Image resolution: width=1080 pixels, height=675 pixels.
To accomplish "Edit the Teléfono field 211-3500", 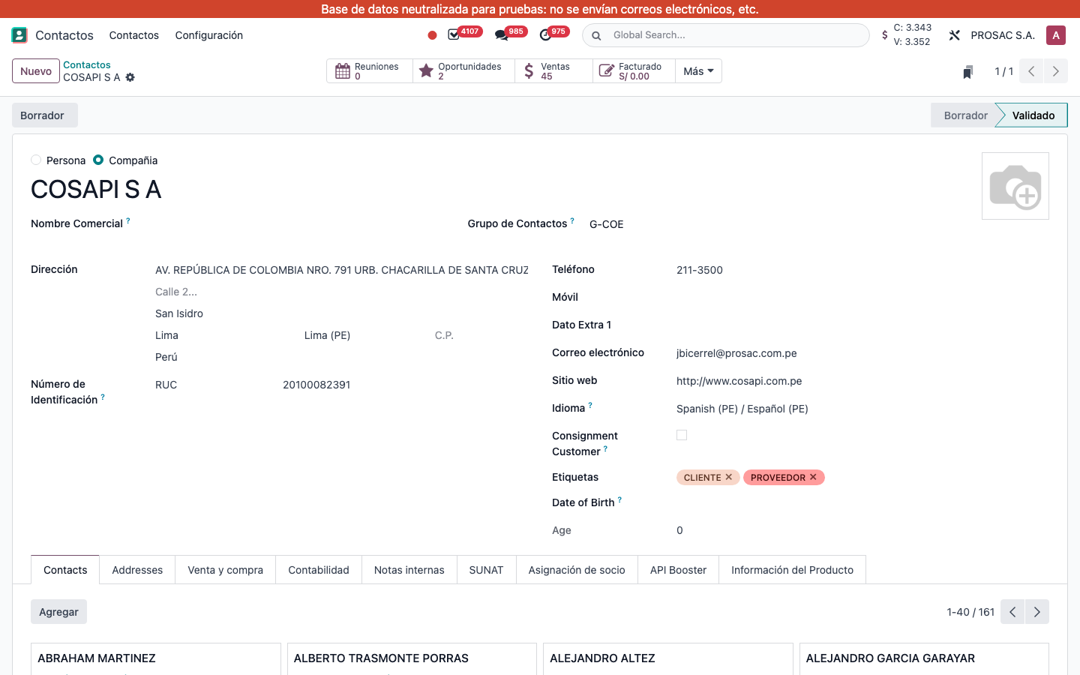I will tap(862, 270).
